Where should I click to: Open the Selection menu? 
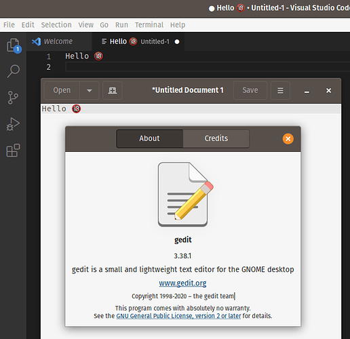(56, 25)
